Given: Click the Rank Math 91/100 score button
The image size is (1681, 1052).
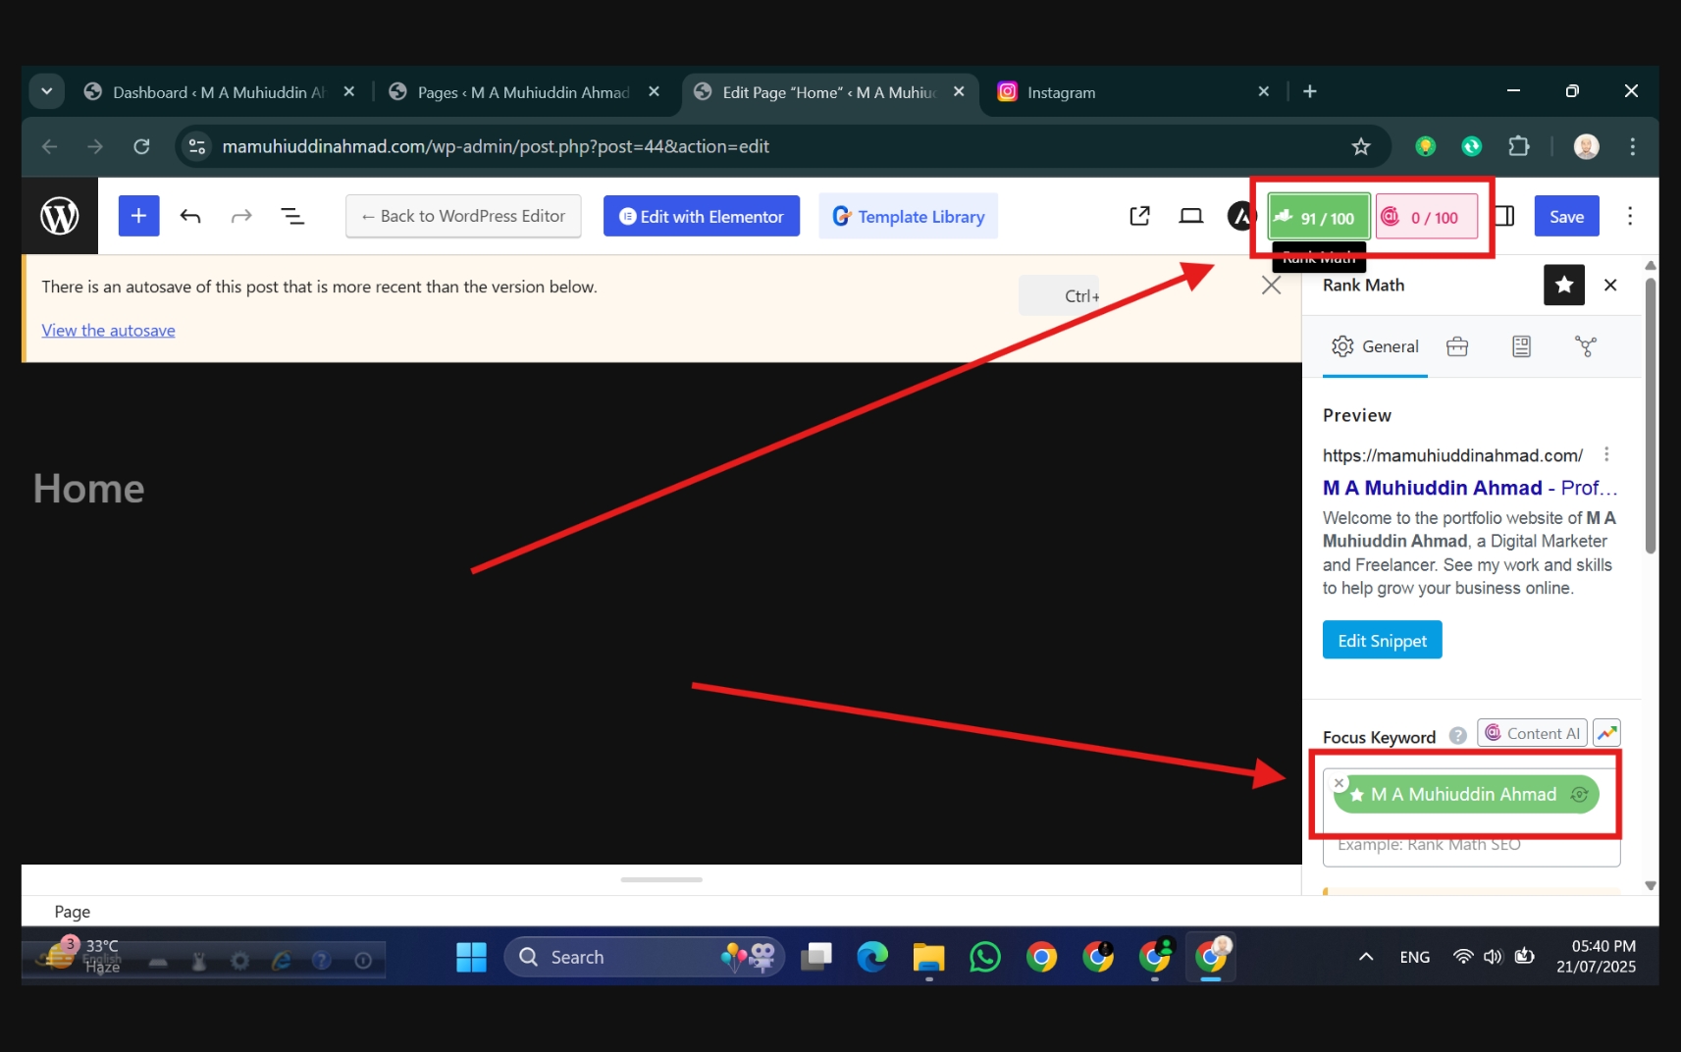Looking at the screenshot, I should click(x=1319, y=217).
